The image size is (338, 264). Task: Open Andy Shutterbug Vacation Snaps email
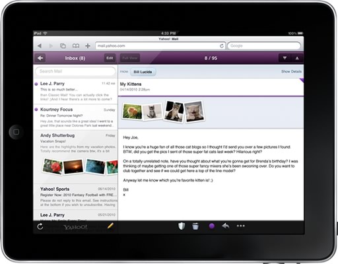pyautogui.click(x=75, y=156)
